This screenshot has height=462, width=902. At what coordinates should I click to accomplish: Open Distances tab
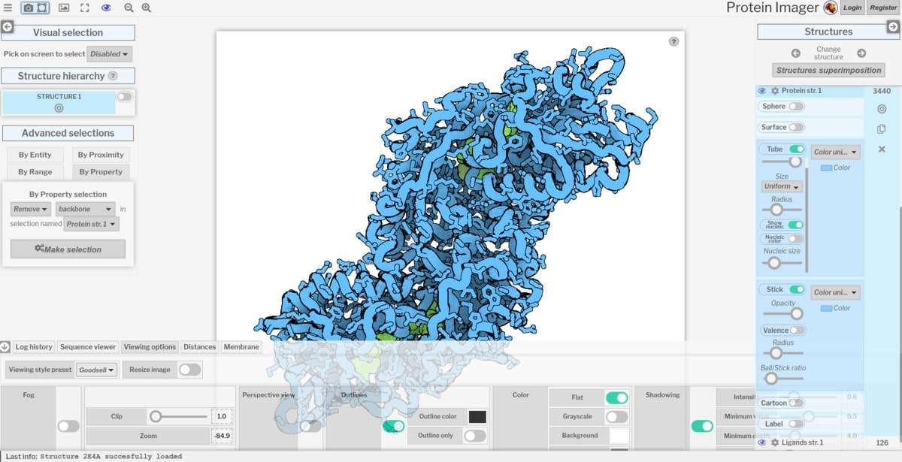200,347
